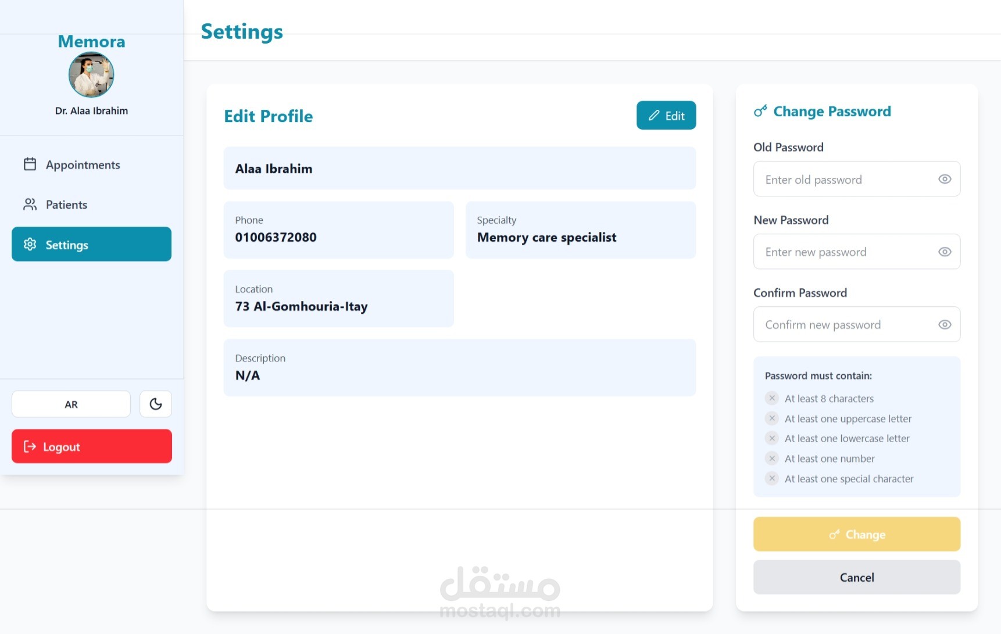This screenshot has width=1001, height=634.
Task: Click the calendar icon beside Appointments
Action: pos(30,164)
